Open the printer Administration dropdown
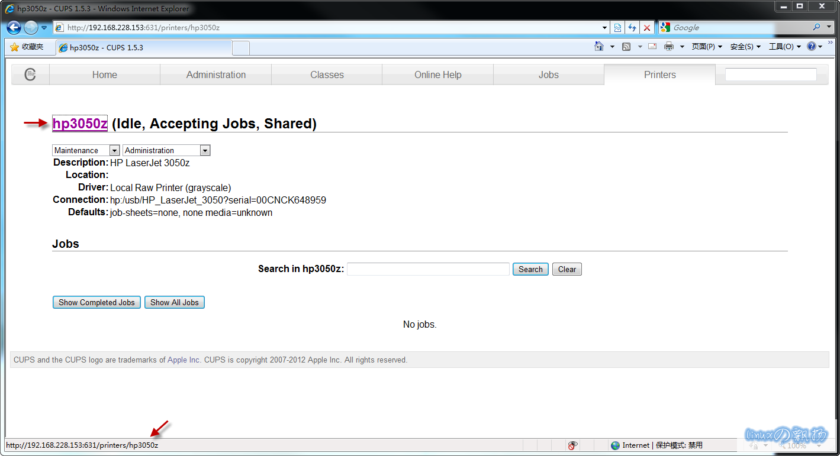 click(166, 150)
